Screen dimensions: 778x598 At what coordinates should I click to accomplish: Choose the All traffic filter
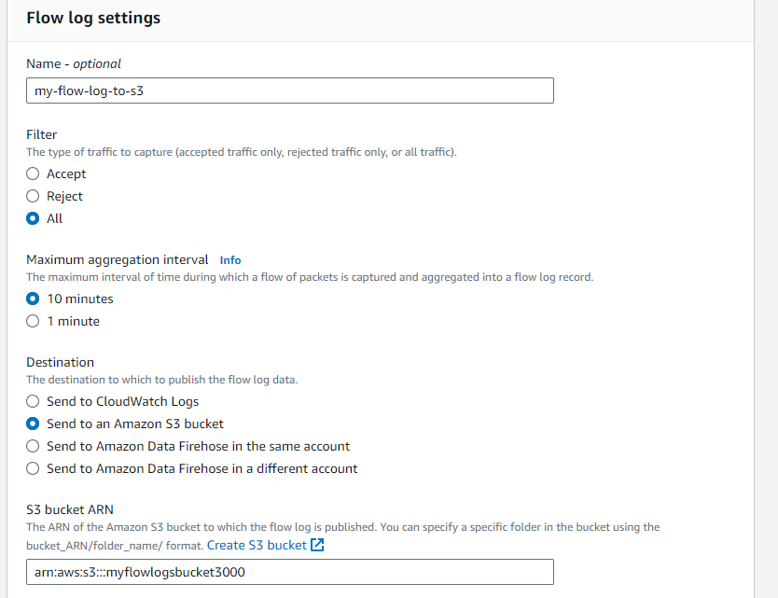pos(34,218)
